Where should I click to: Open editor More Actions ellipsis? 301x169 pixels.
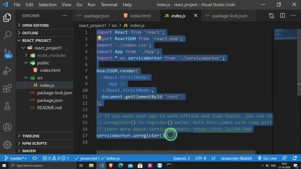pyautogui.click(x=293, y=15)
